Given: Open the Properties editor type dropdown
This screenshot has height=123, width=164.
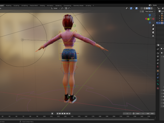Looking at the screenshot, I should [159, 45].
